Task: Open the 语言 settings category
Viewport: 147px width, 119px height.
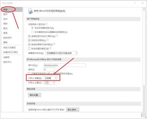Action: (5, 33)
